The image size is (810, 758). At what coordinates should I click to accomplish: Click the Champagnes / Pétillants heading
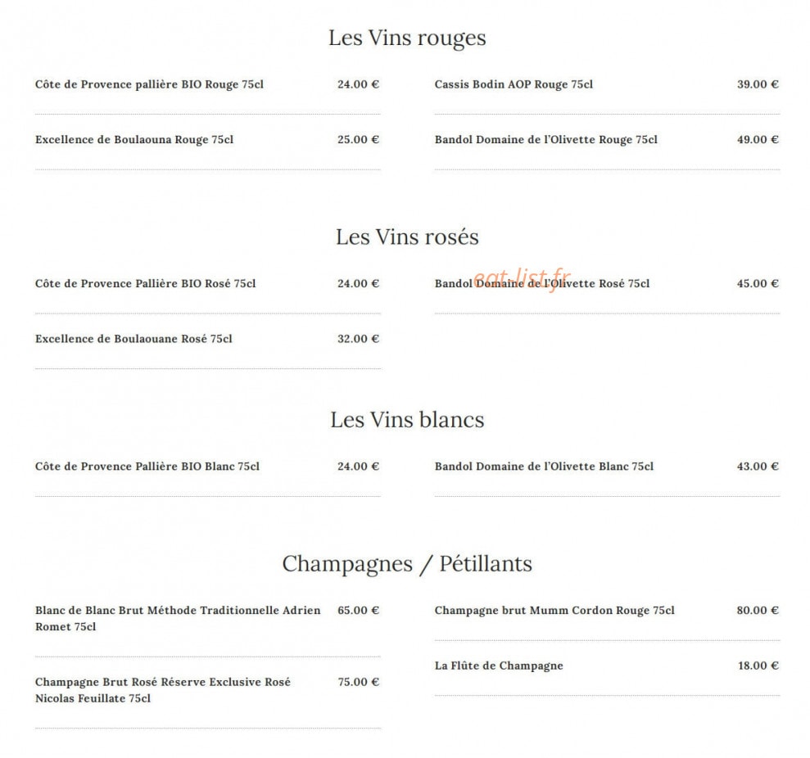[407, 564]
